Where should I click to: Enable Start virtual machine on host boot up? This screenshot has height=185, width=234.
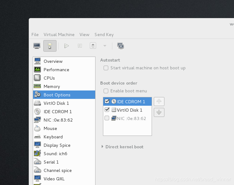pyautogui.click(x=106, y=68)
